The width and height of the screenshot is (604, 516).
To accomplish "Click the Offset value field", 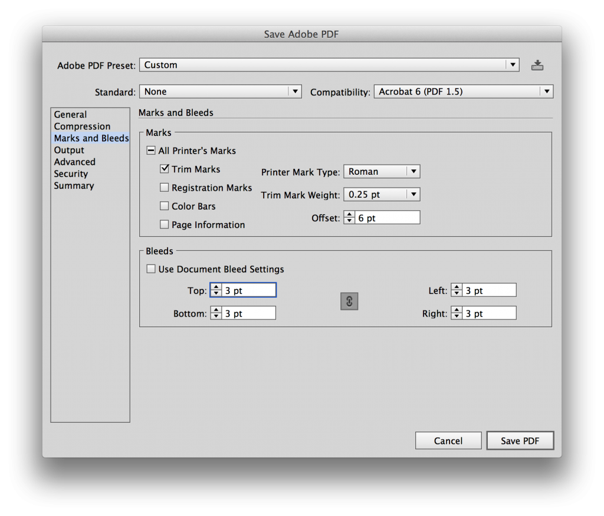I will pyautogui.click(x=387, y=217).
